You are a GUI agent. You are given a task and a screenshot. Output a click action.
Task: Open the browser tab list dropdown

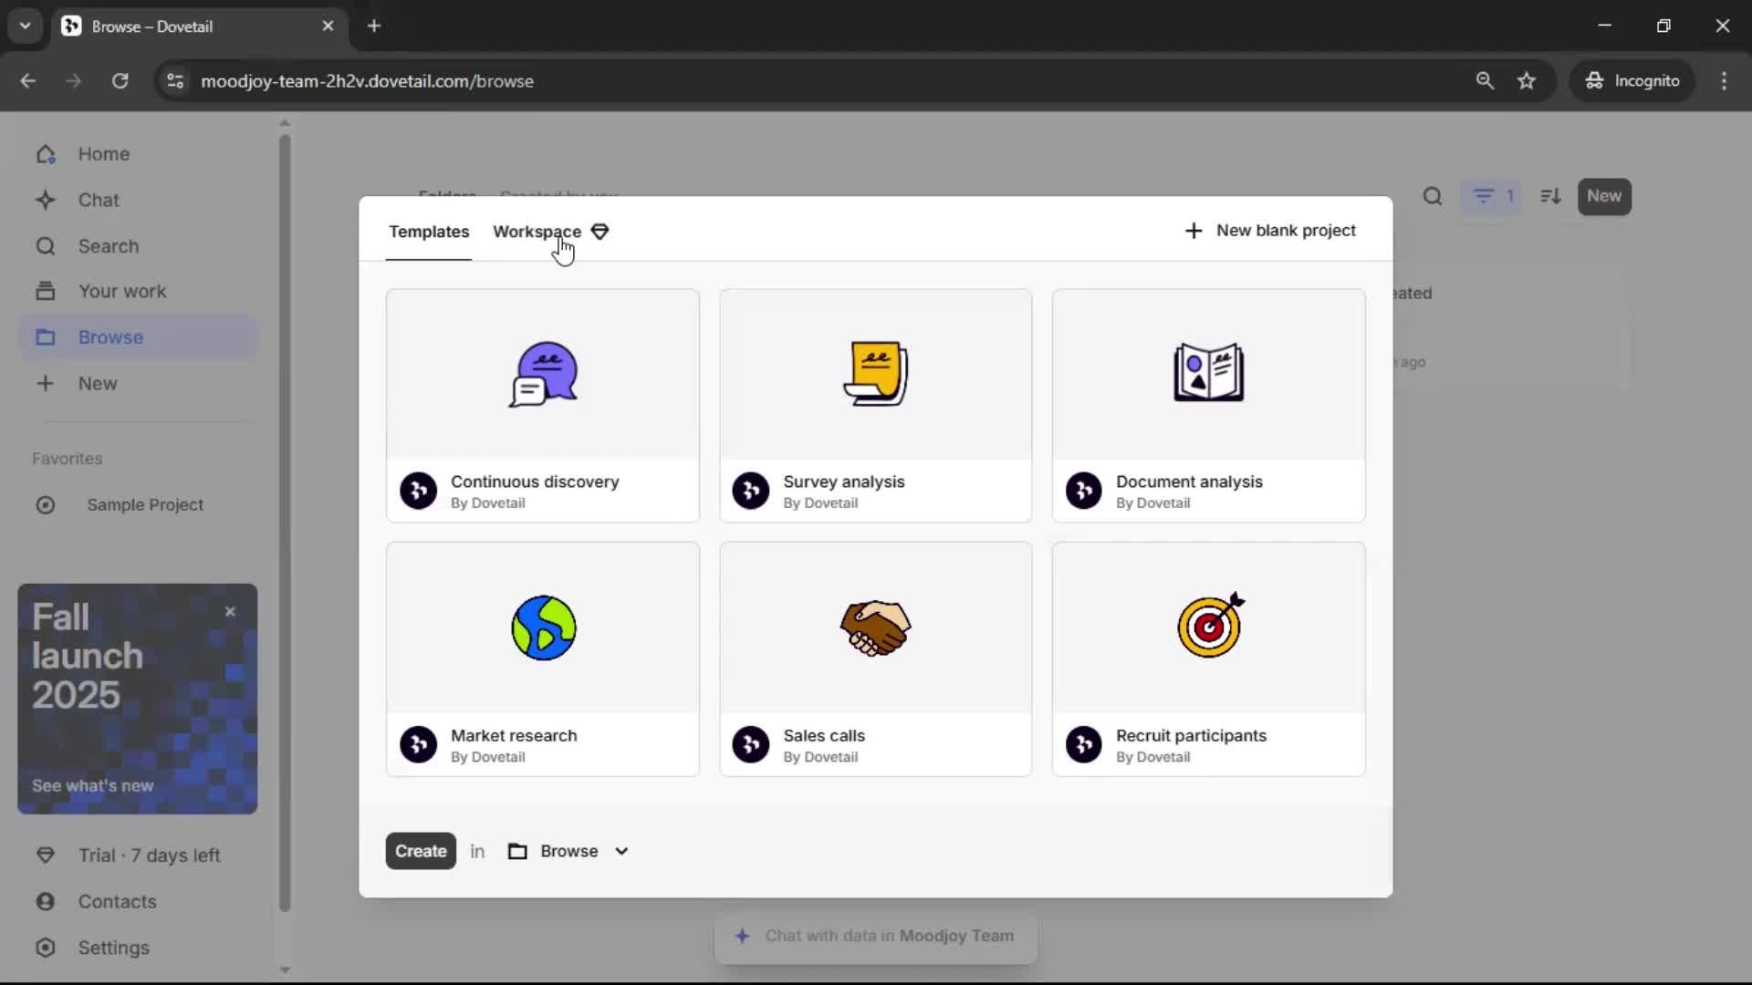tap(25, 26)
